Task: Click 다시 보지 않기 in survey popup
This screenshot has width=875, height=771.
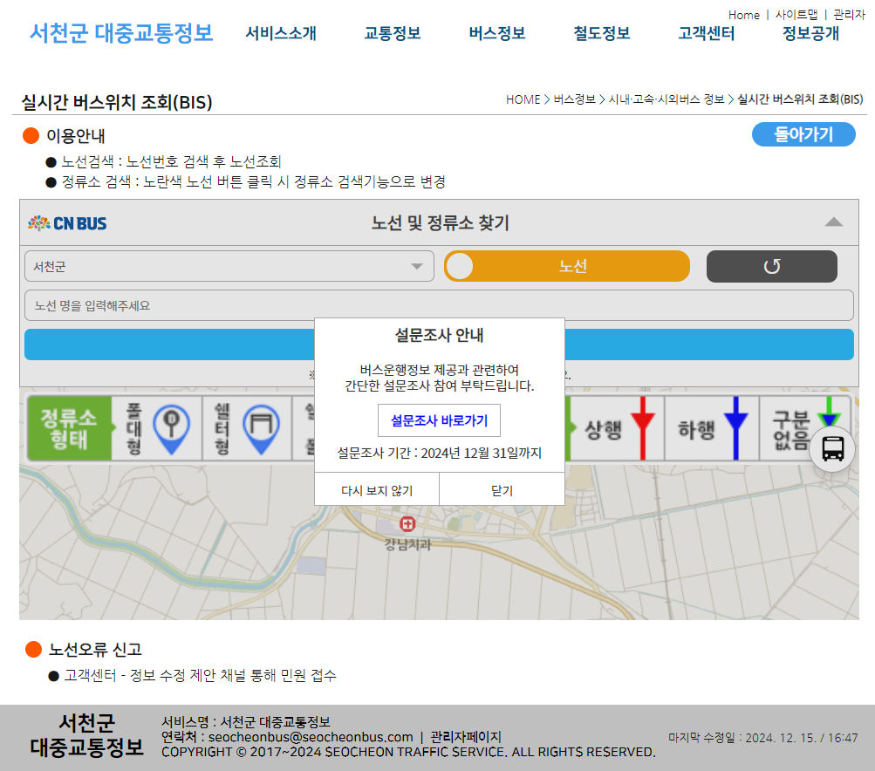Action: pos(377,490)
